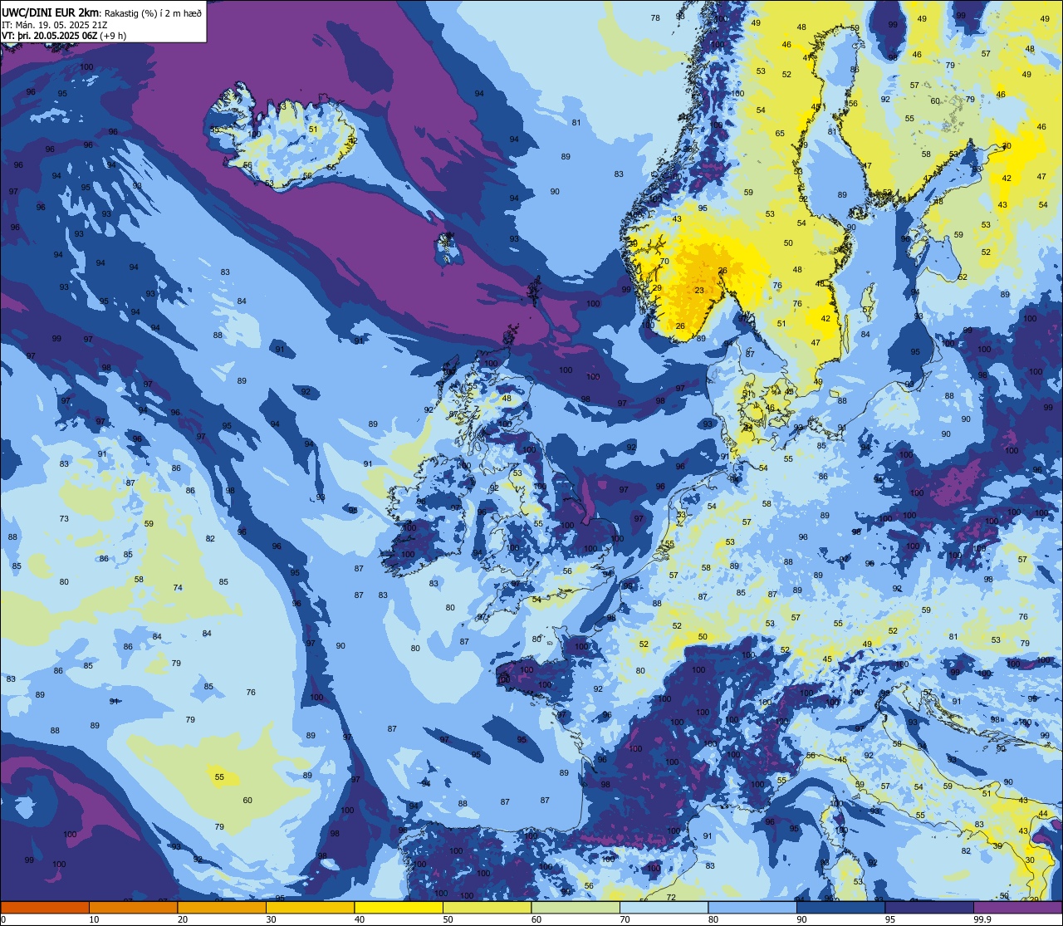
Task: Click the humidity value '73' in the Atlantic
Action: pyautogui.click(x=64, y=518)
